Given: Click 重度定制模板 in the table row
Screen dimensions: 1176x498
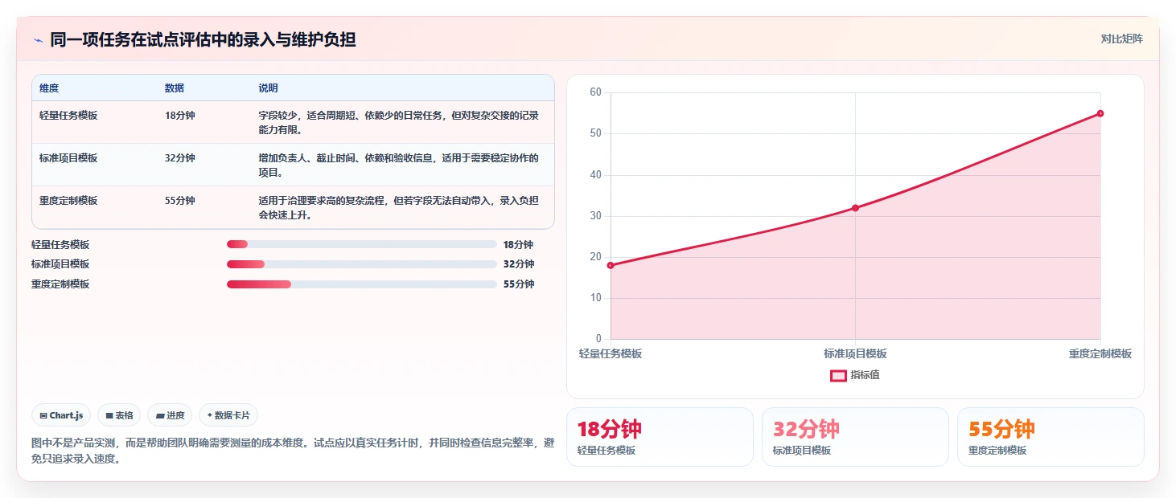Looking at the screenshot, I should coord(68,201).
